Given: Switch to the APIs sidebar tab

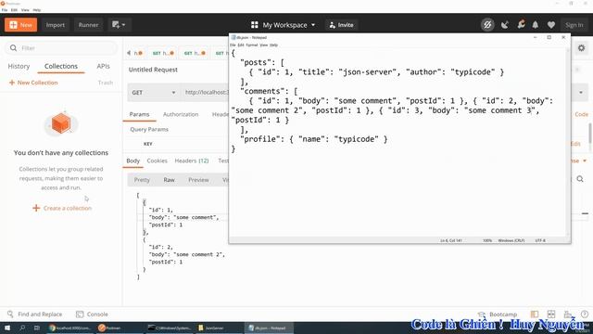Looking at the screenshot, I should (x=103, y=66).
